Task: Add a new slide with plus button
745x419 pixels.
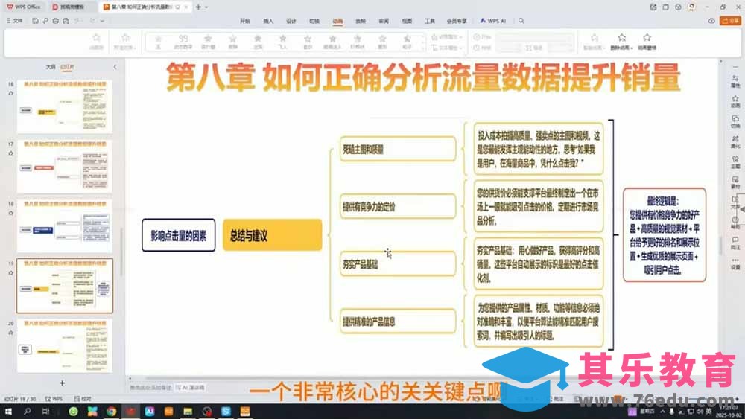Action: pos(63,383)
